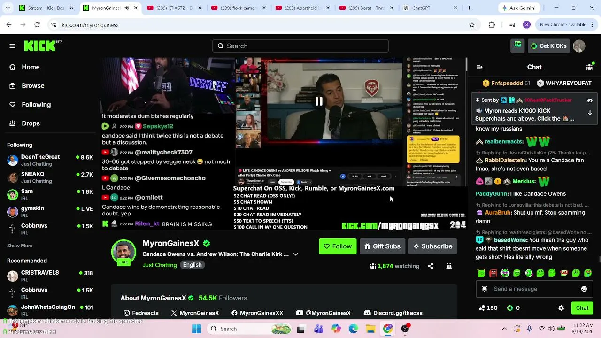Image resolution: width=601 pixels, height=338 pixels.
Task: Switch to the flock camera YouTube tab
Action: [x=238, y=8]
